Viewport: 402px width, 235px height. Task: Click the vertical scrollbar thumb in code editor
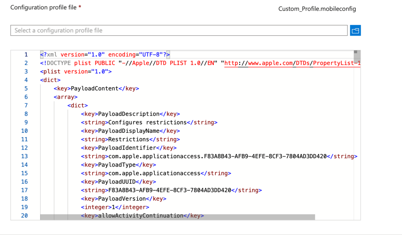pyautogui.click(x=356, y=52)
